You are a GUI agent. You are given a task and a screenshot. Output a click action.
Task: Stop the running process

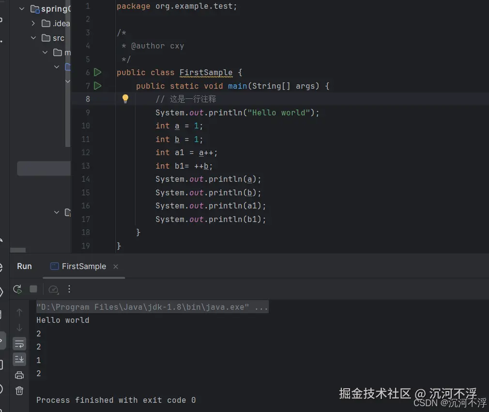click(x=33, y=289)
